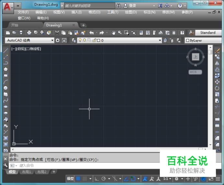Screen dimensions: 224x185
Task: Open the 1:1 annotation scale dropdown
Action: coord(167,179)
